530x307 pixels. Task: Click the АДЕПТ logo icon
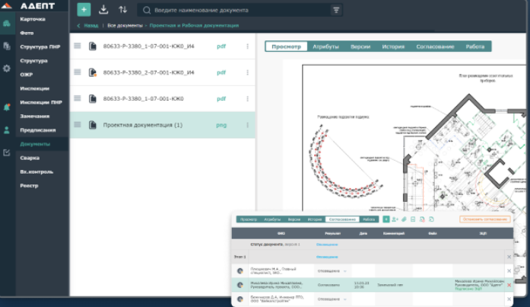(x=7, y=5)
